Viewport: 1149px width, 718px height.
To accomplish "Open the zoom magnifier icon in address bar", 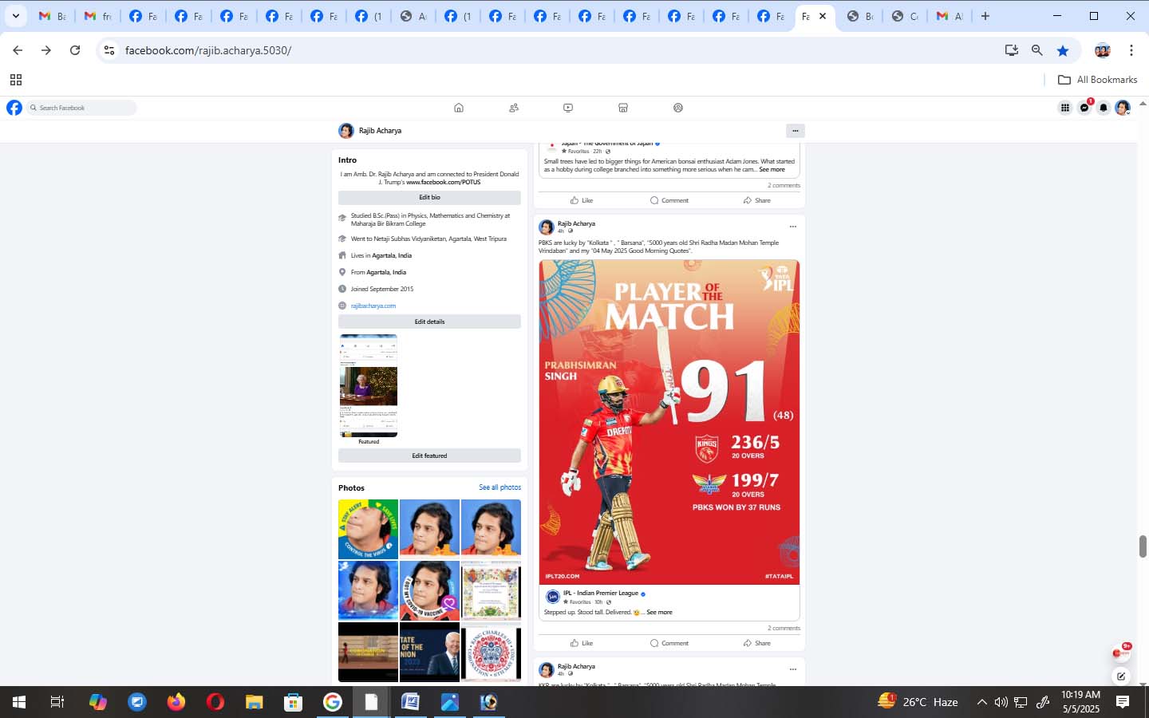I will click(1037, 50).
